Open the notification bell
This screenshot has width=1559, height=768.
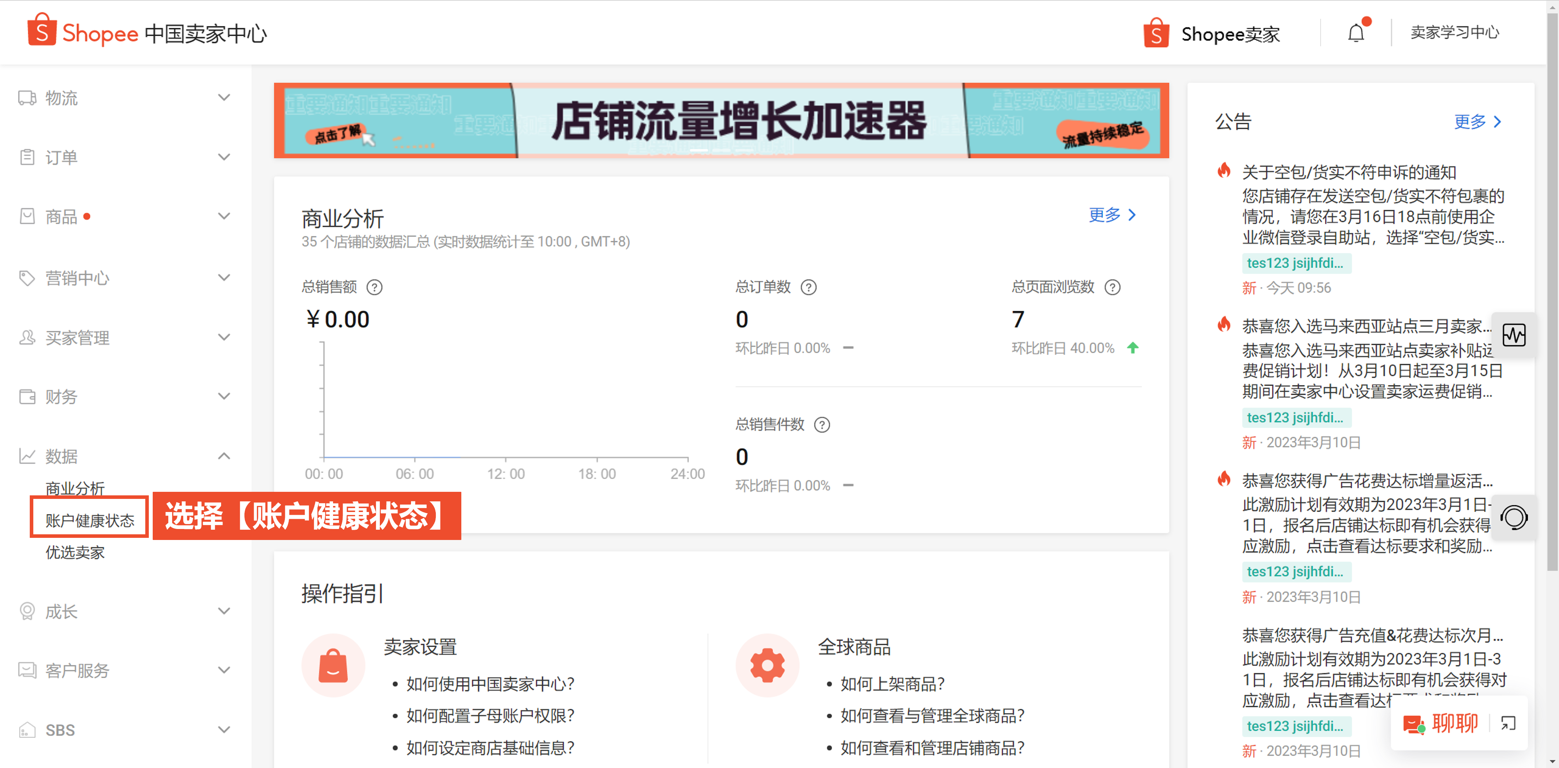tap(1356, 33)
